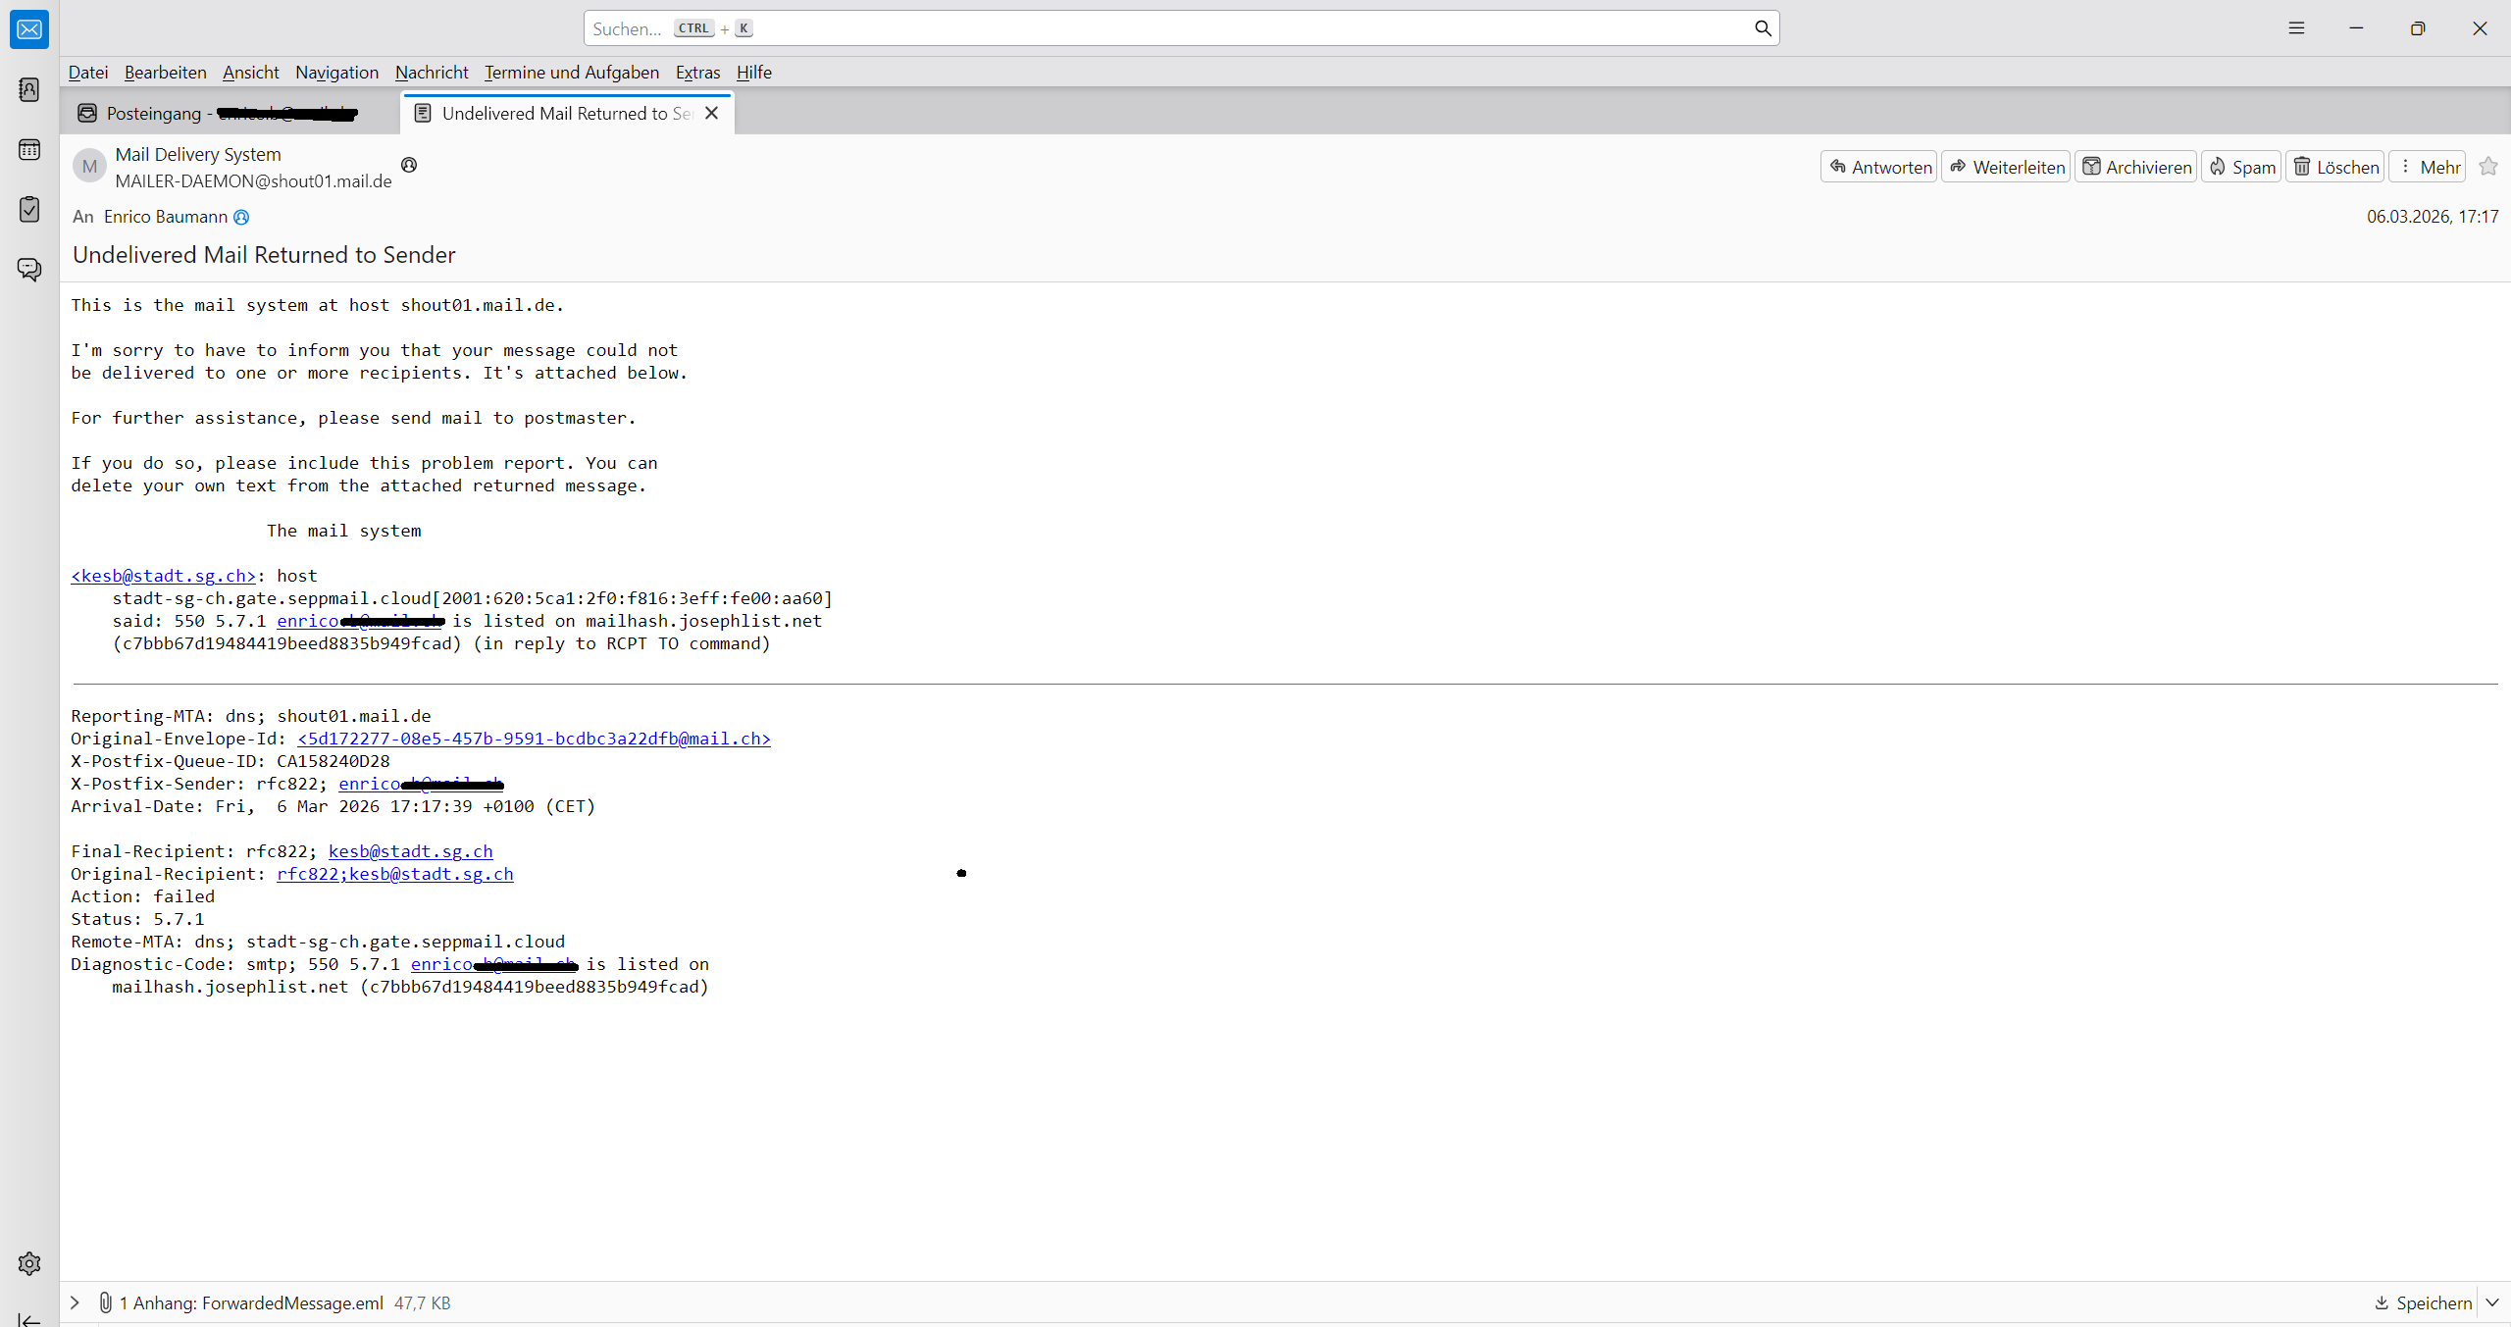Screen dimensions: 2511x1327
Task: Click the kesb@stadt.sg.ch Final-Recipient link
Action: coord(410,851)
